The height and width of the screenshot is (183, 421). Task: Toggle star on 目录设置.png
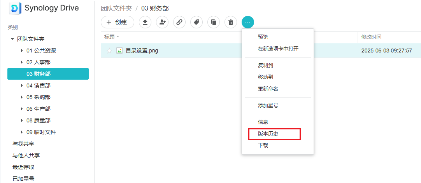click(109, 51)
